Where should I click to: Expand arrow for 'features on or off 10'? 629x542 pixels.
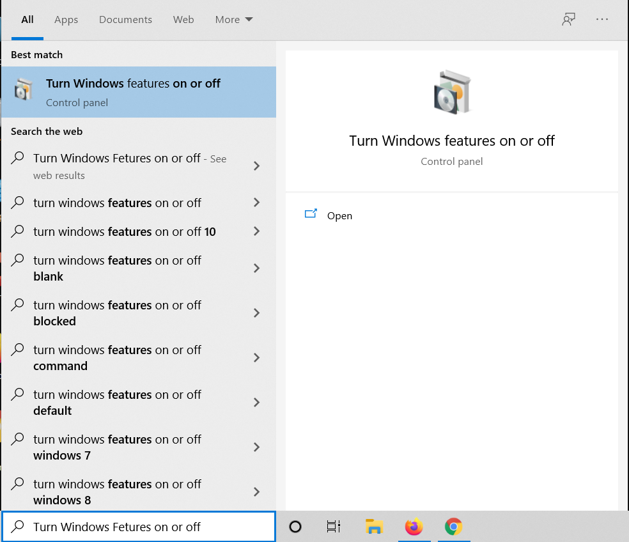pos(256,231)
